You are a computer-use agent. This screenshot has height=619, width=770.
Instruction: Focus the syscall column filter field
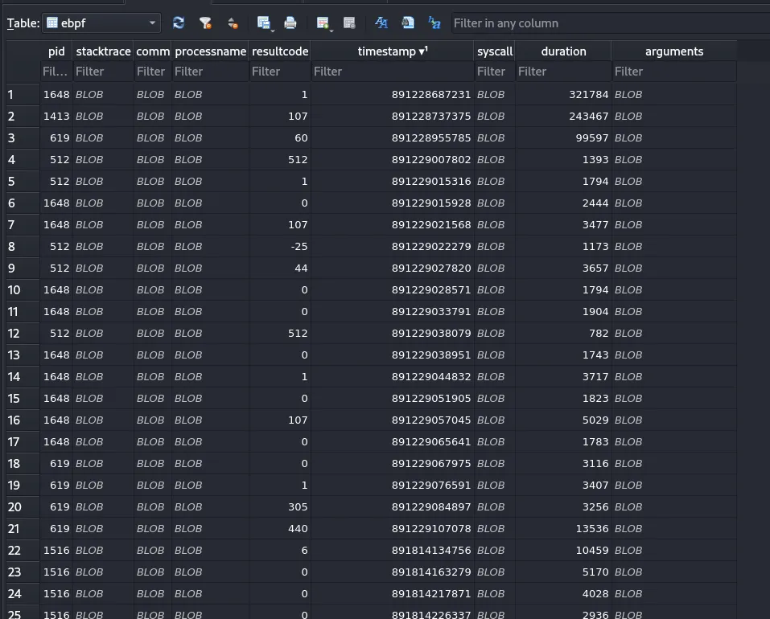[495, 72]
